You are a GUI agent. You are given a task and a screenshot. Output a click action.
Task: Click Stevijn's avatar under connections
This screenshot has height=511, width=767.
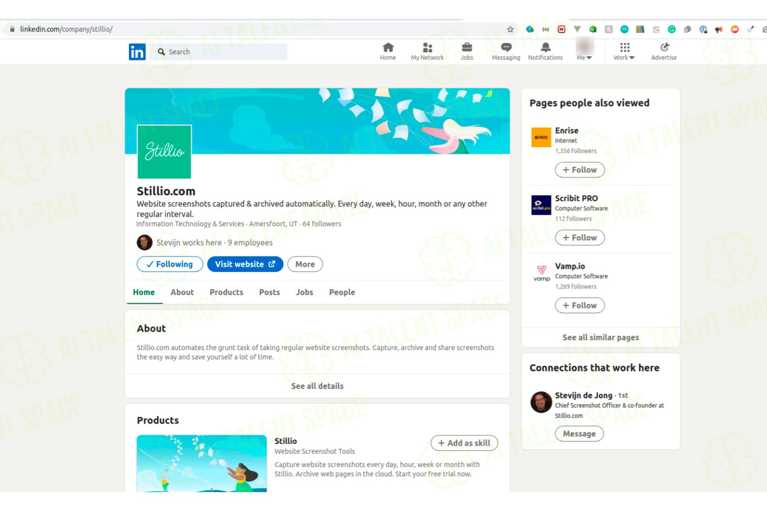(x=541, y=402)
